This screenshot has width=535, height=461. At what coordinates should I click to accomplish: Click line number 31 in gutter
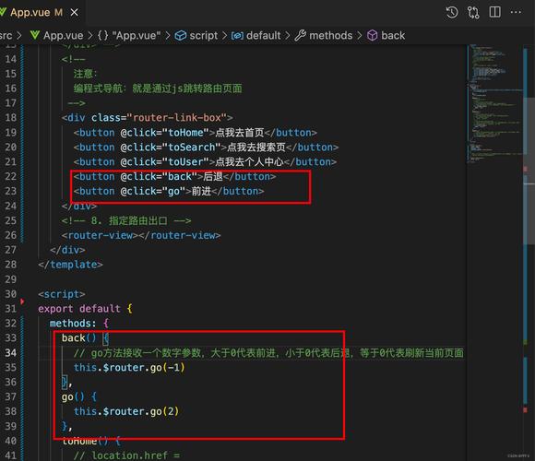tap(10, 309)
